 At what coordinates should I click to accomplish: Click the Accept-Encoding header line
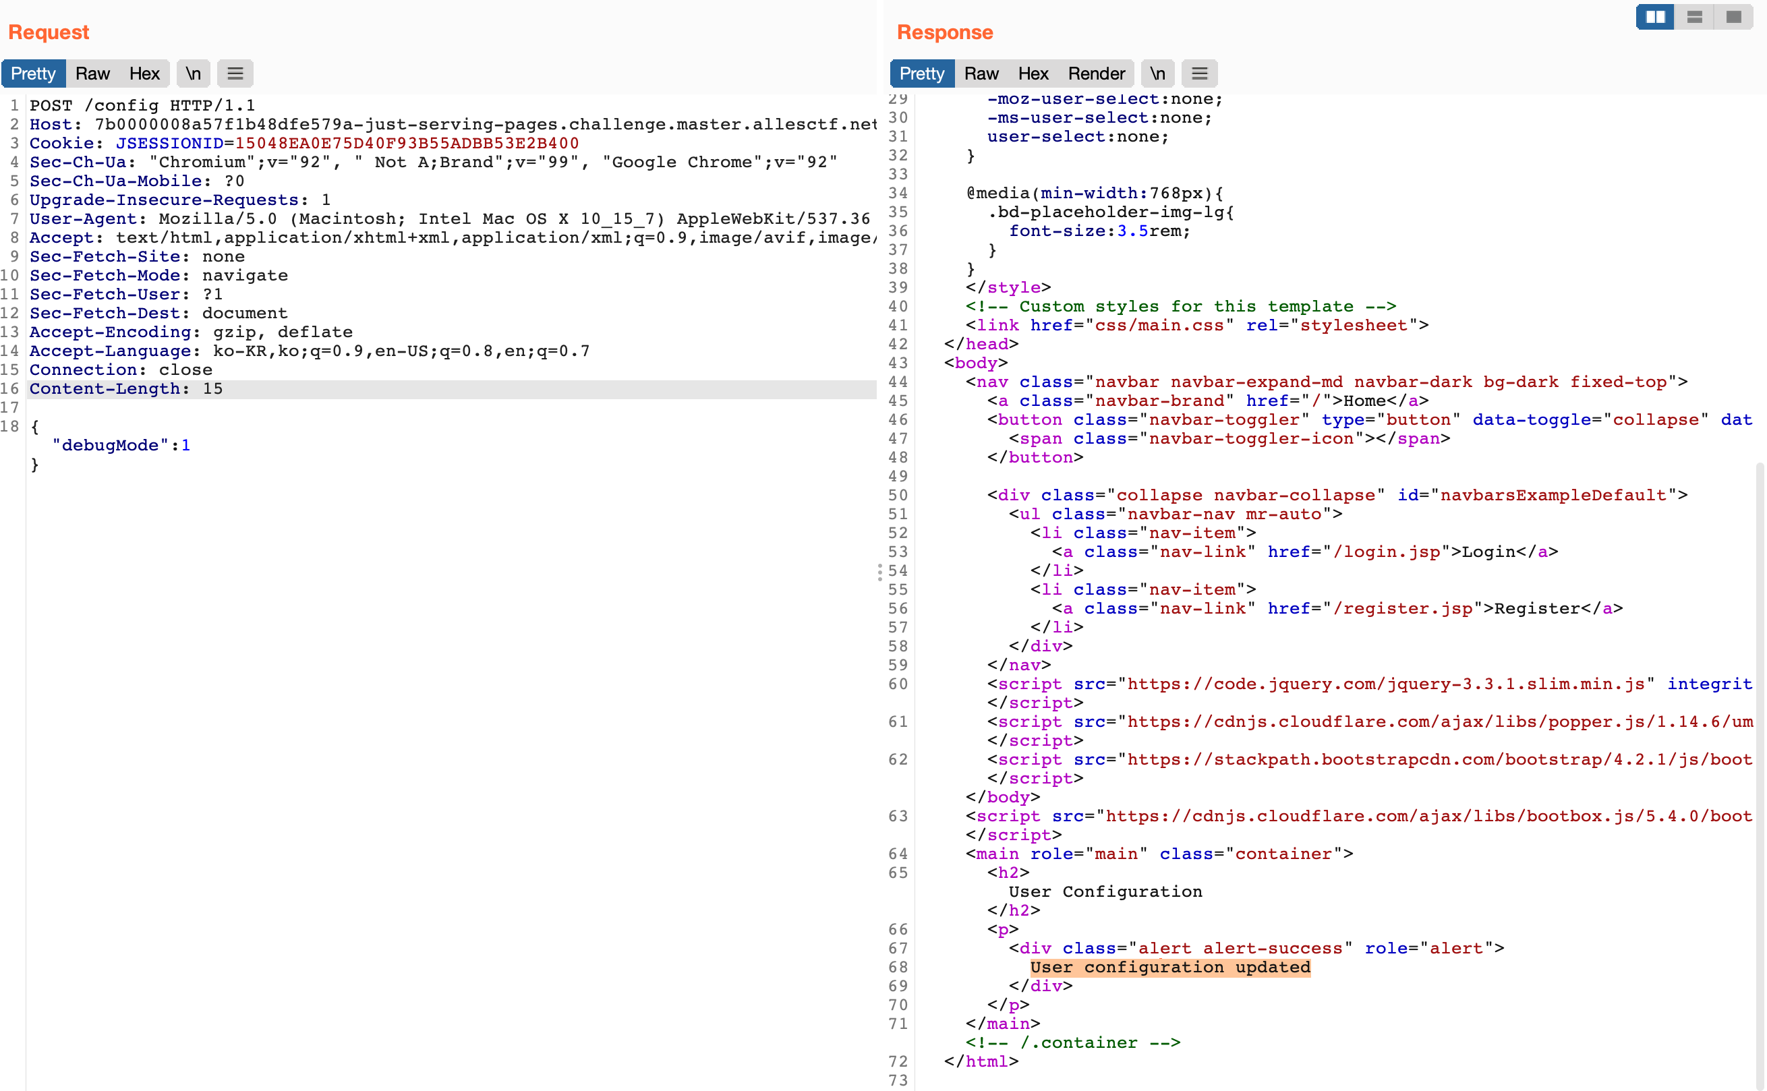coord(192,332)
